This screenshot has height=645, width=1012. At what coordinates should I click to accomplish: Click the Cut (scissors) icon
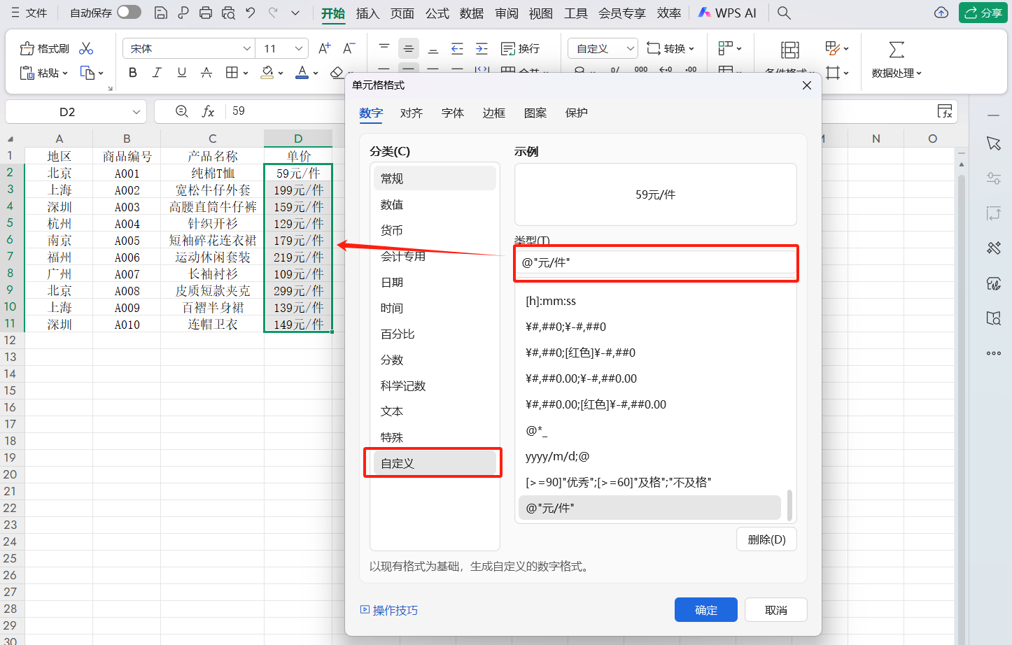coord(87,48)
